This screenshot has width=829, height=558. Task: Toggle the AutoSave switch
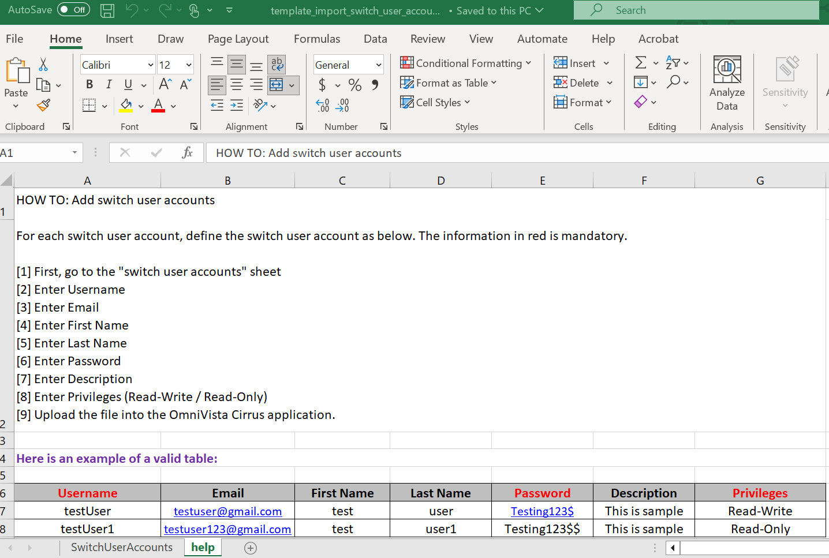pyautogui.click(x=73, y=10)
